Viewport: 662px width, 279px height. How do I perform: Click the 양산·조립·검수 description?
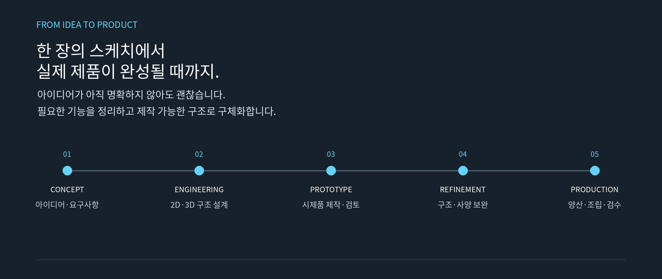coord(595,205)
